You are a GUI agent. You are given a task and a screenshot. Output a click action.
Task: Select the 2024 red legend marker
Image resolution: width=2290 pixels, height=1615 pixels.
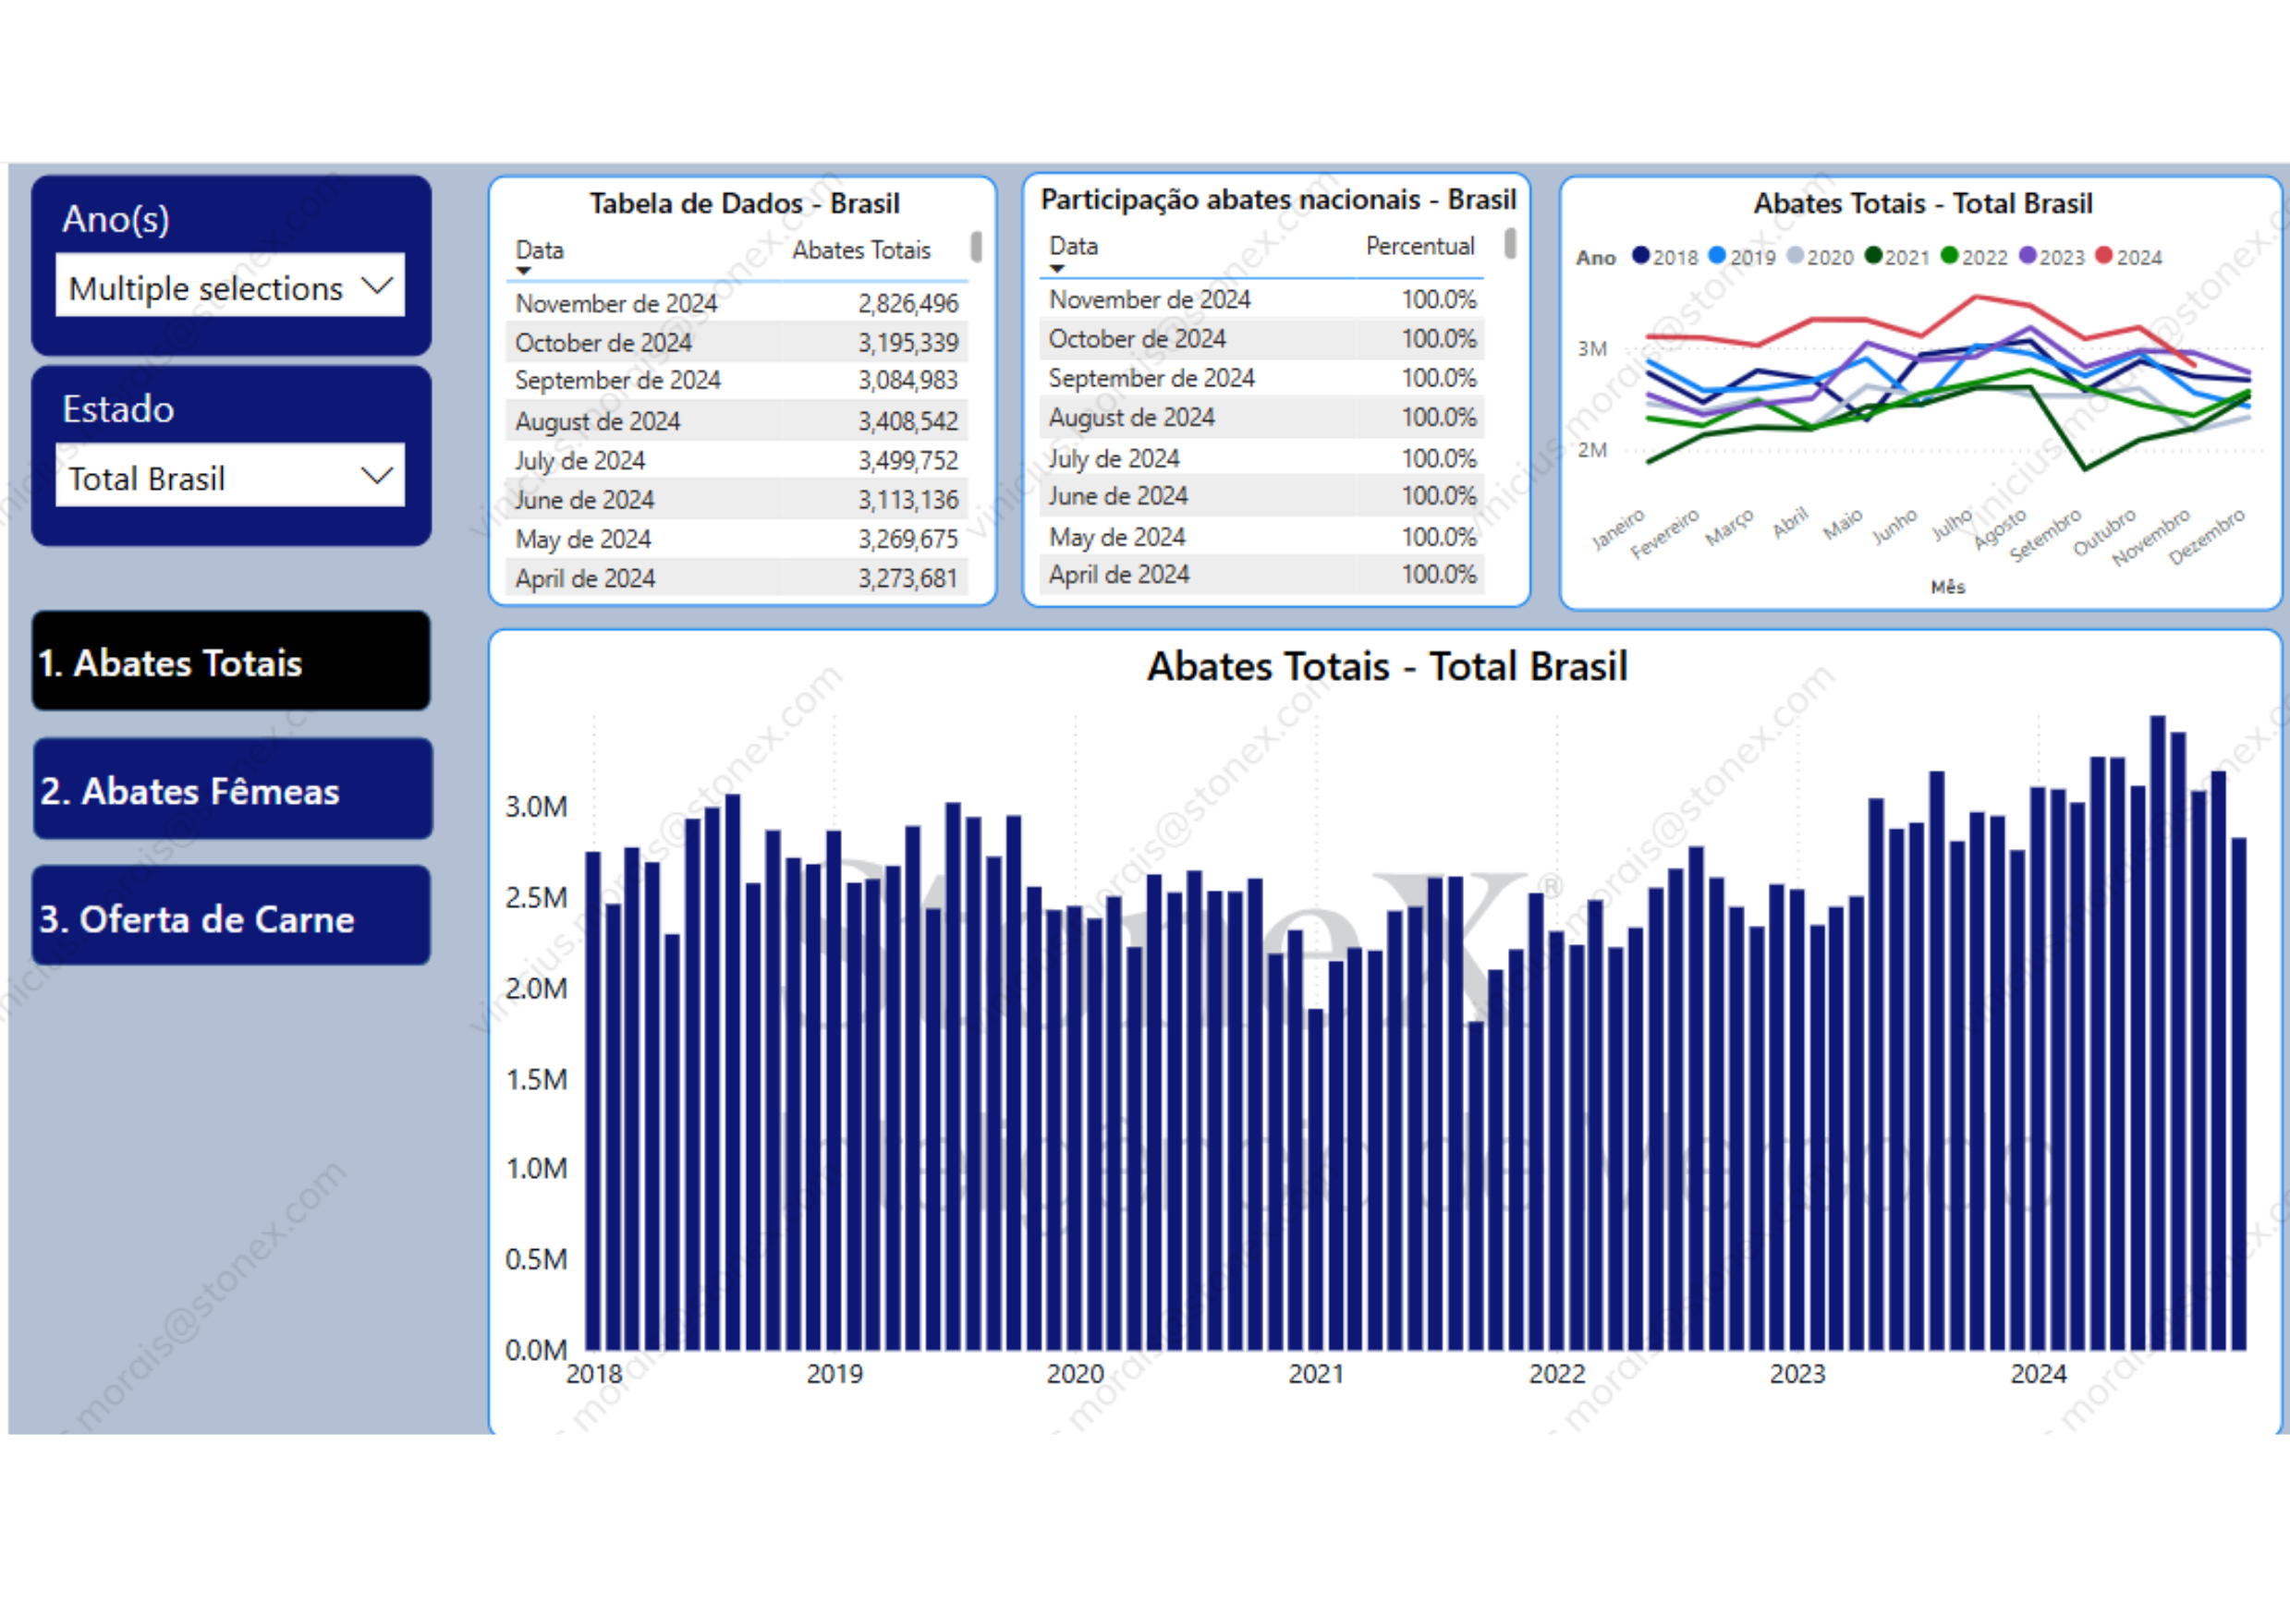point(2103,255)
